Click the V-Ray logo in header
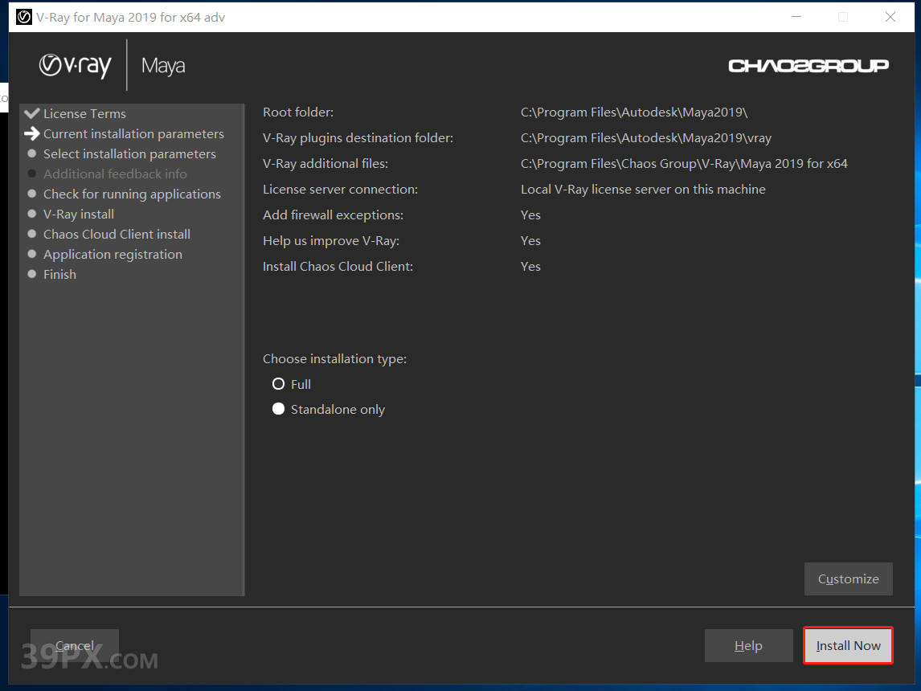 click(76, 65)
